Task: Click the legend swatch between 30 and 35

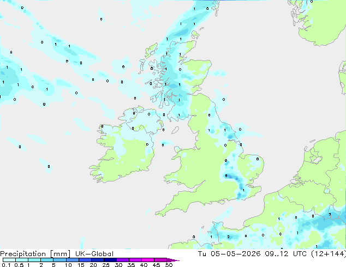Action: click(x=122, y=260)
